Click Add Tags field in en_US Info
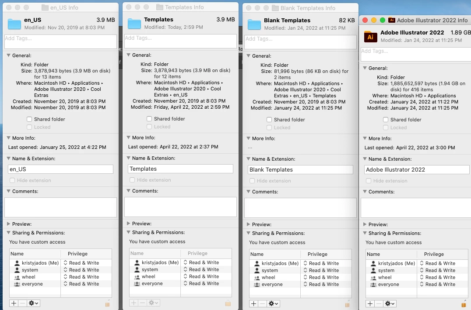The height and width of the screenshot is (310, 471). [60, 41]
